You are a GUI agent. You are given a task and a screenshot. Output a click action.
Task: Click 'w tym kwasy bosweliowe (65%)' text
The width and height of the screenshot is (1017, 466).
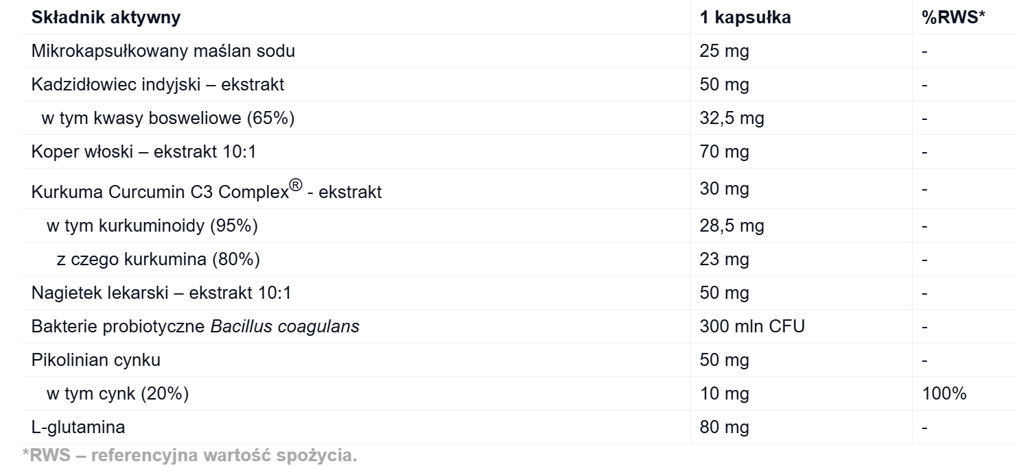click(x=168, y=118)
